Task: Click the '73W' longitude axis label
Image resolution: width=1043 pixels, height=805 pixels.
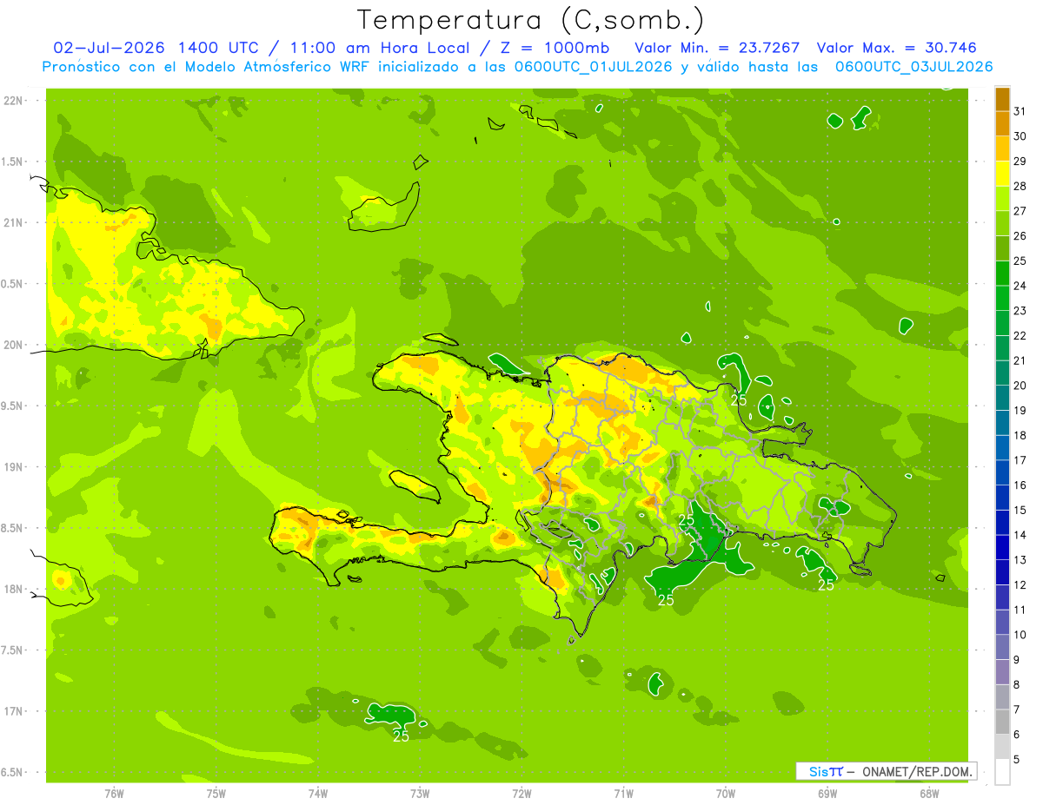Action: coord(420,794)
